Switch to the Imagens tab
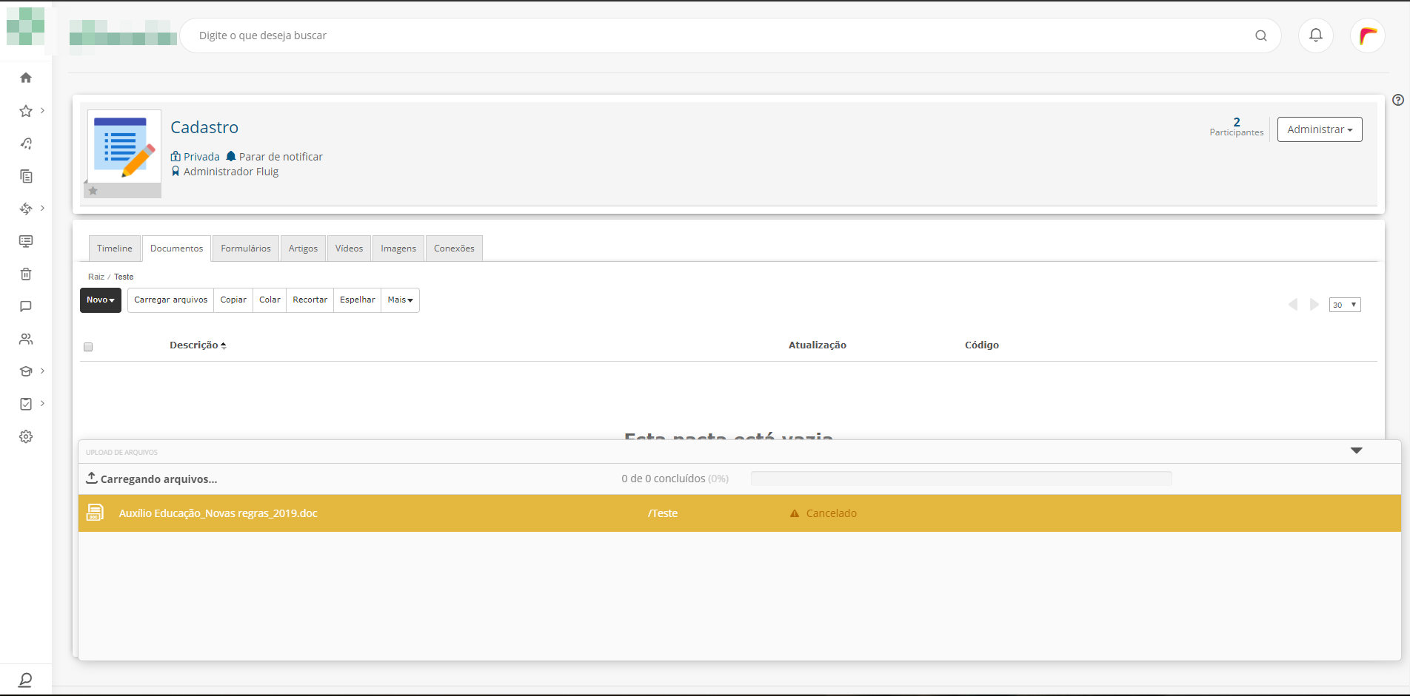1410x696 pixels. 398,249
